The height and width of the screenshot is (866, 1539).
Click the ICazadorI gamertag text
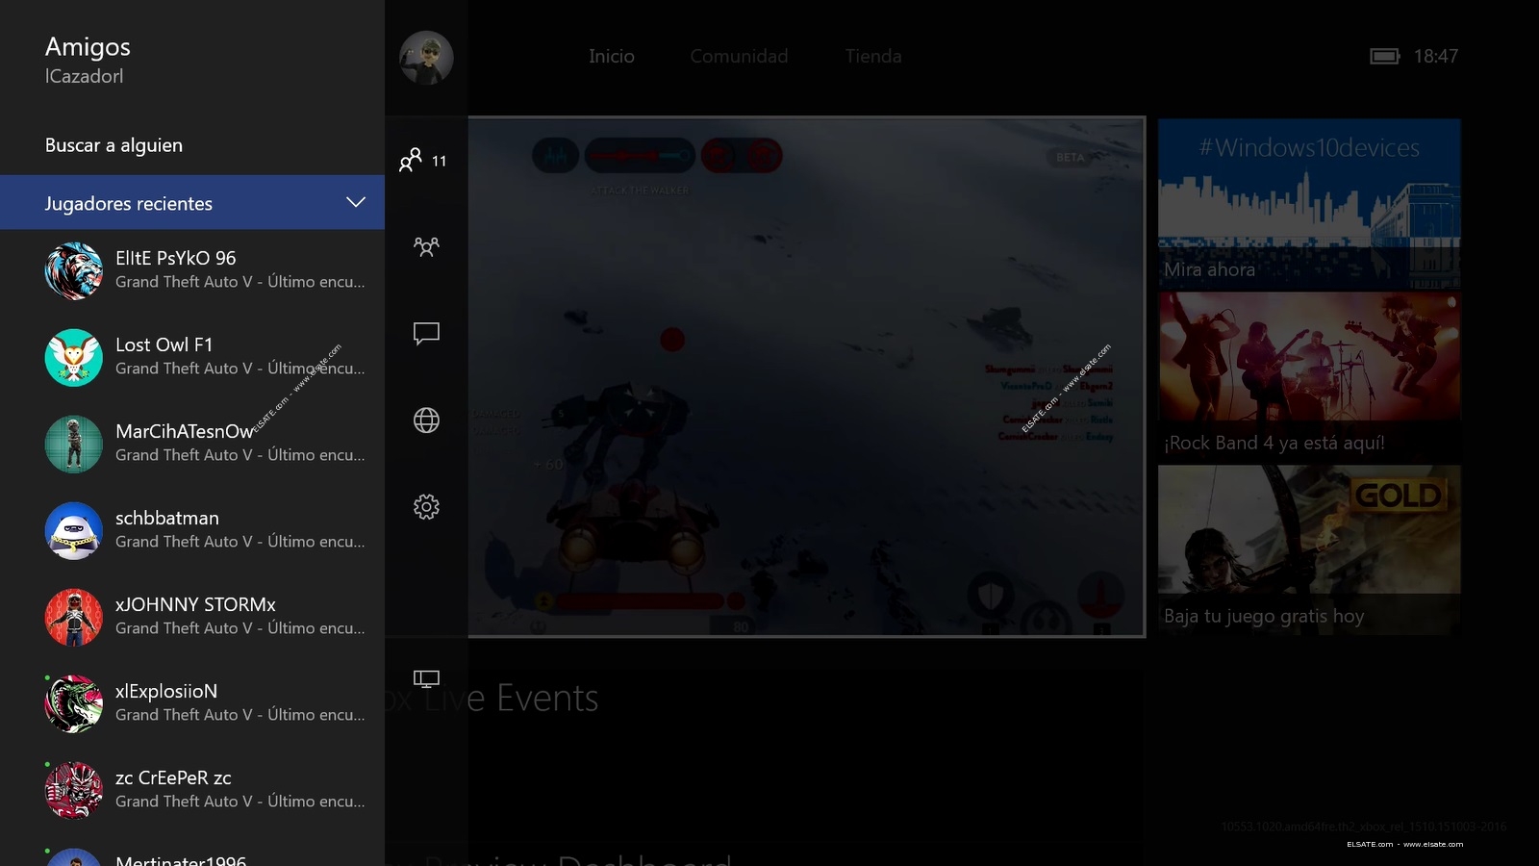click(x=85, y=76)
